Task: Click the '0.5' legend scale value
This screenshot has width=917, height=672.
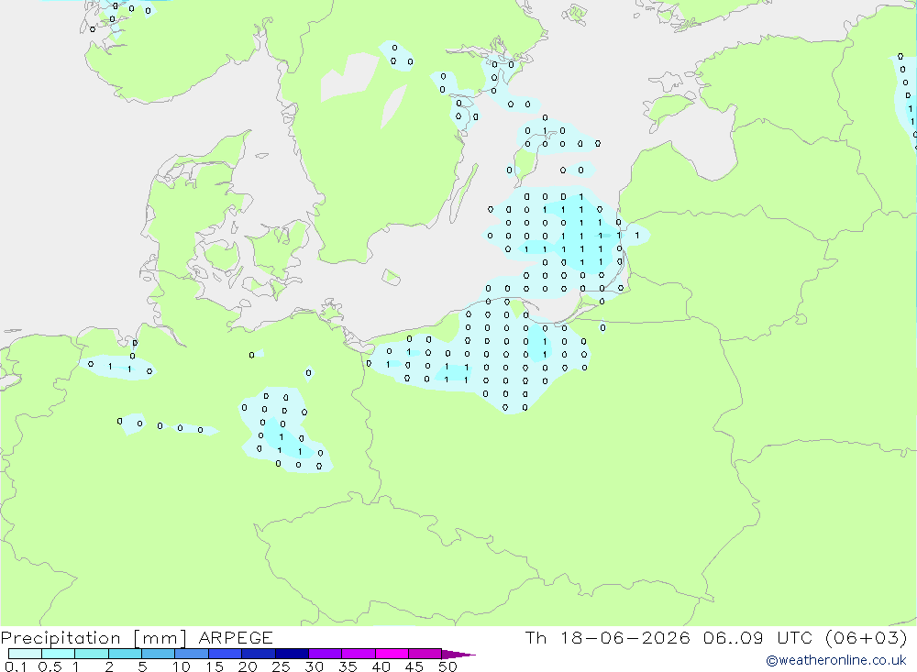Action: [x=50, y=666]
